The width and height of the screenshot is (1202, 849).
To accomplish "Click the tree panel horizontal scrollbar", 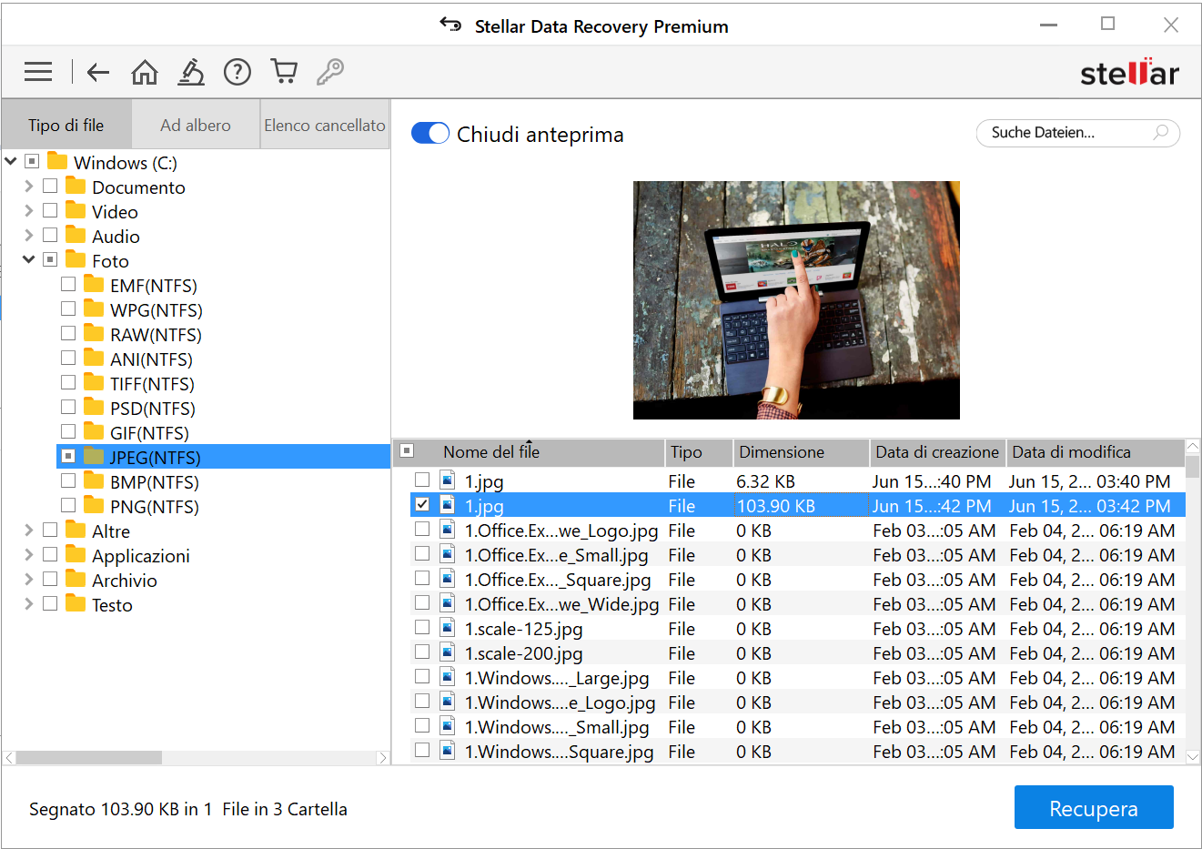I will point(89,758).
